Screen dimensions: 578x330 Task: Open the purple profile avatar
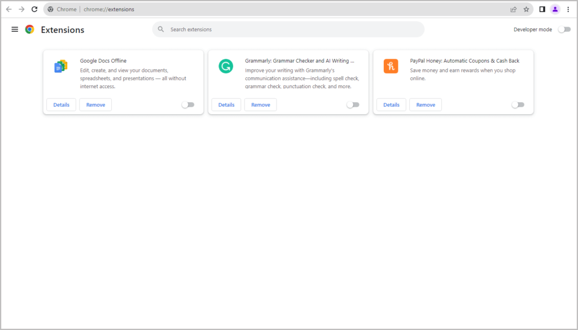[x=555, y=9]
